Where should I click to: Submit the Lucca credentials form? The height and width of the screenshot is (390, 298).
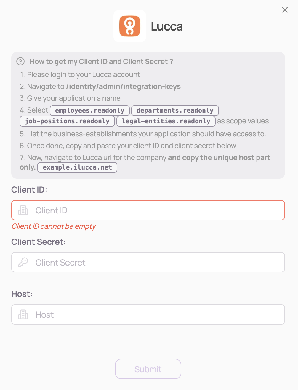point(148,369)
